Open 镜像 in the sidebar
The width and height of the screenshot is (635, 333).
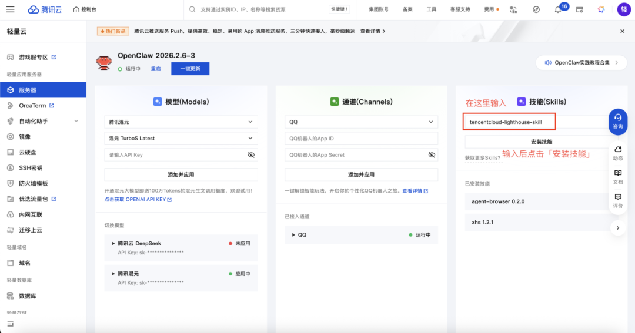(x=25, y=137)
